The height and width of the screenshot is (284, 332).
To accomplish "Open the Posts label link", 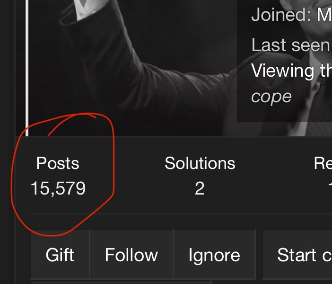I will click(x=58, y=163).
